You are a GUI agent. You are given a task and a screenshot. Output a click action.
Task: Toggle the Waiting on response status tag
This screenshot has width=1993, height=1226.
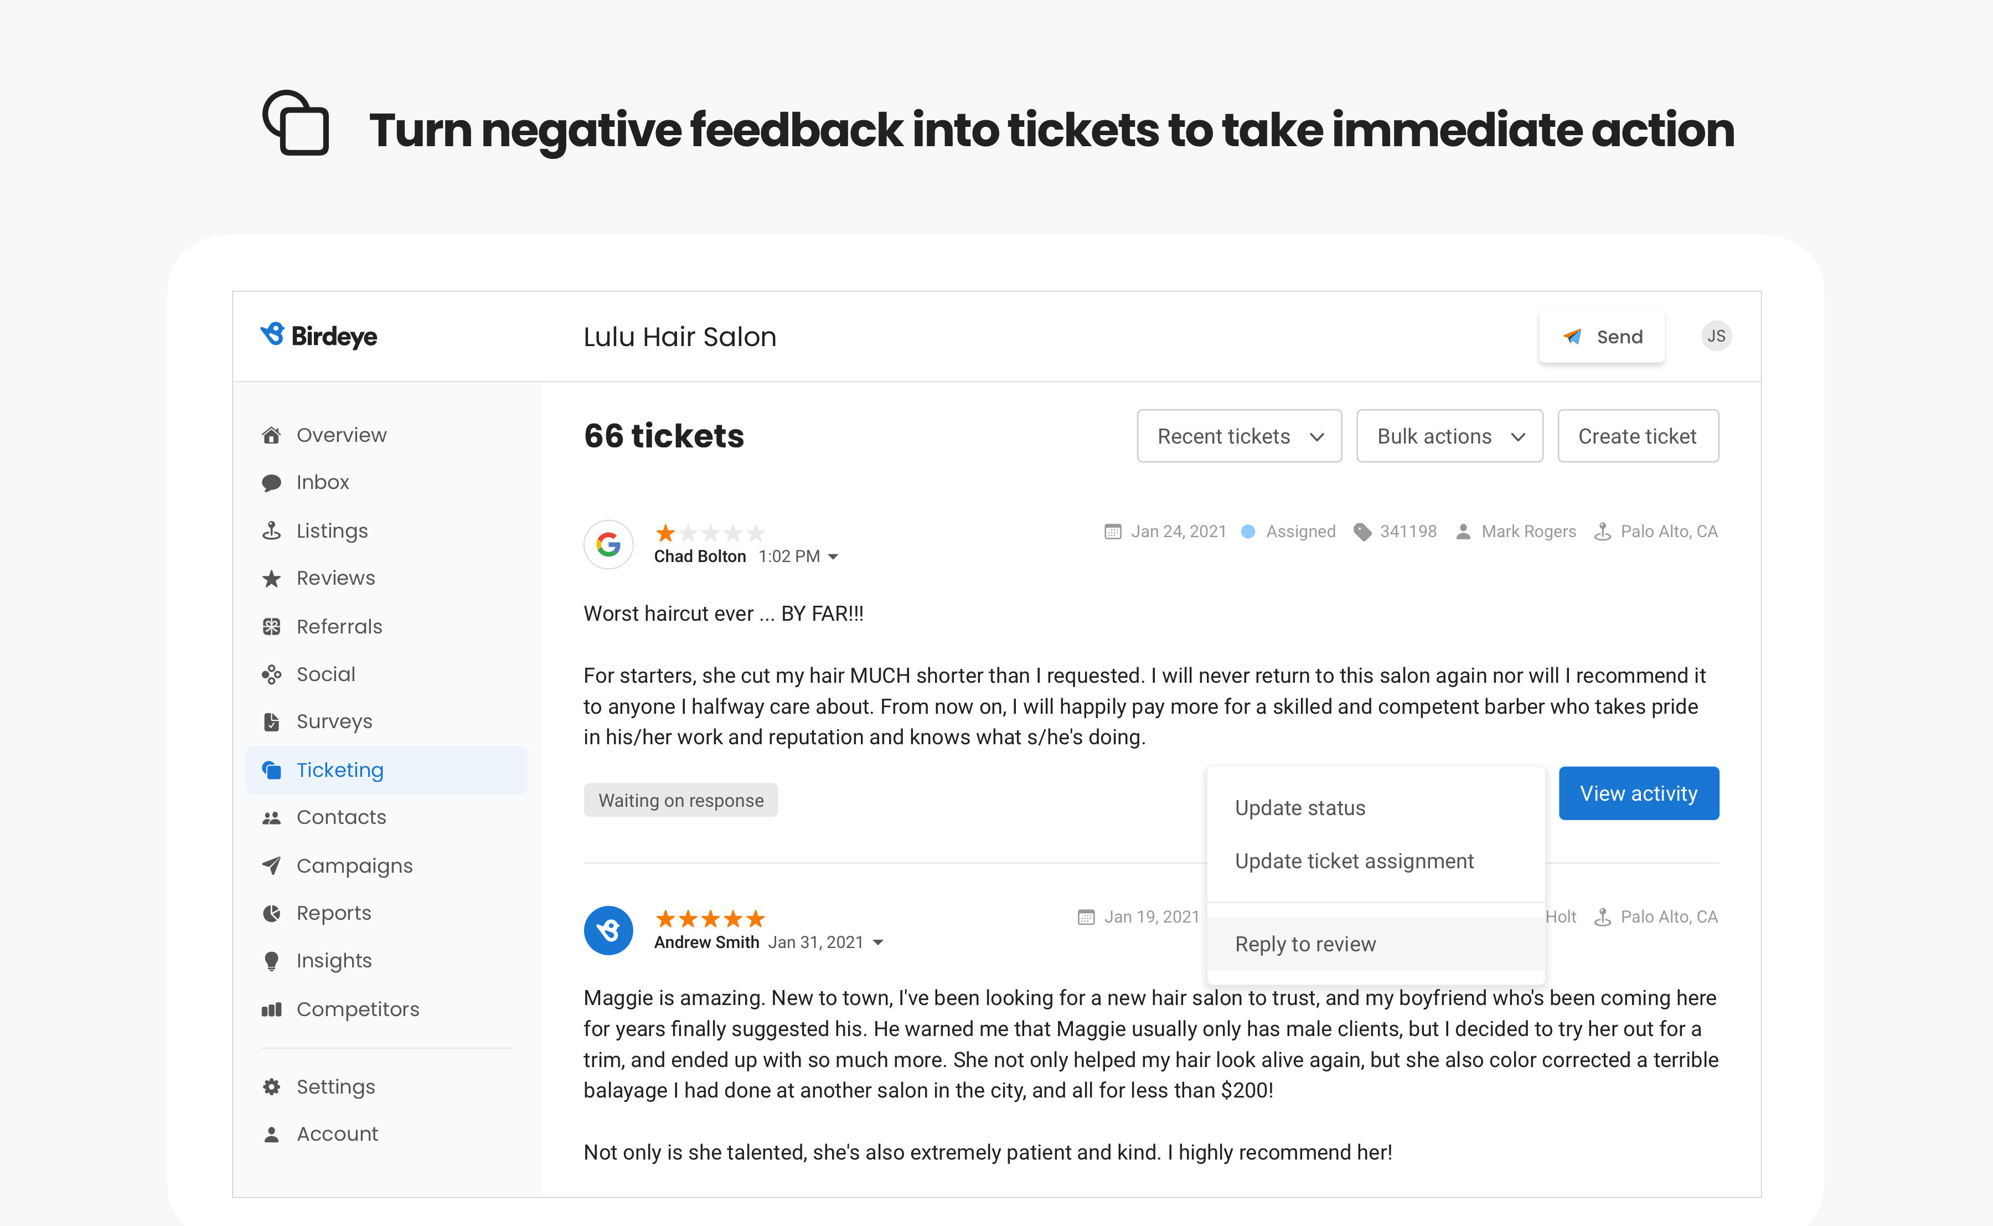coord(681,800)
